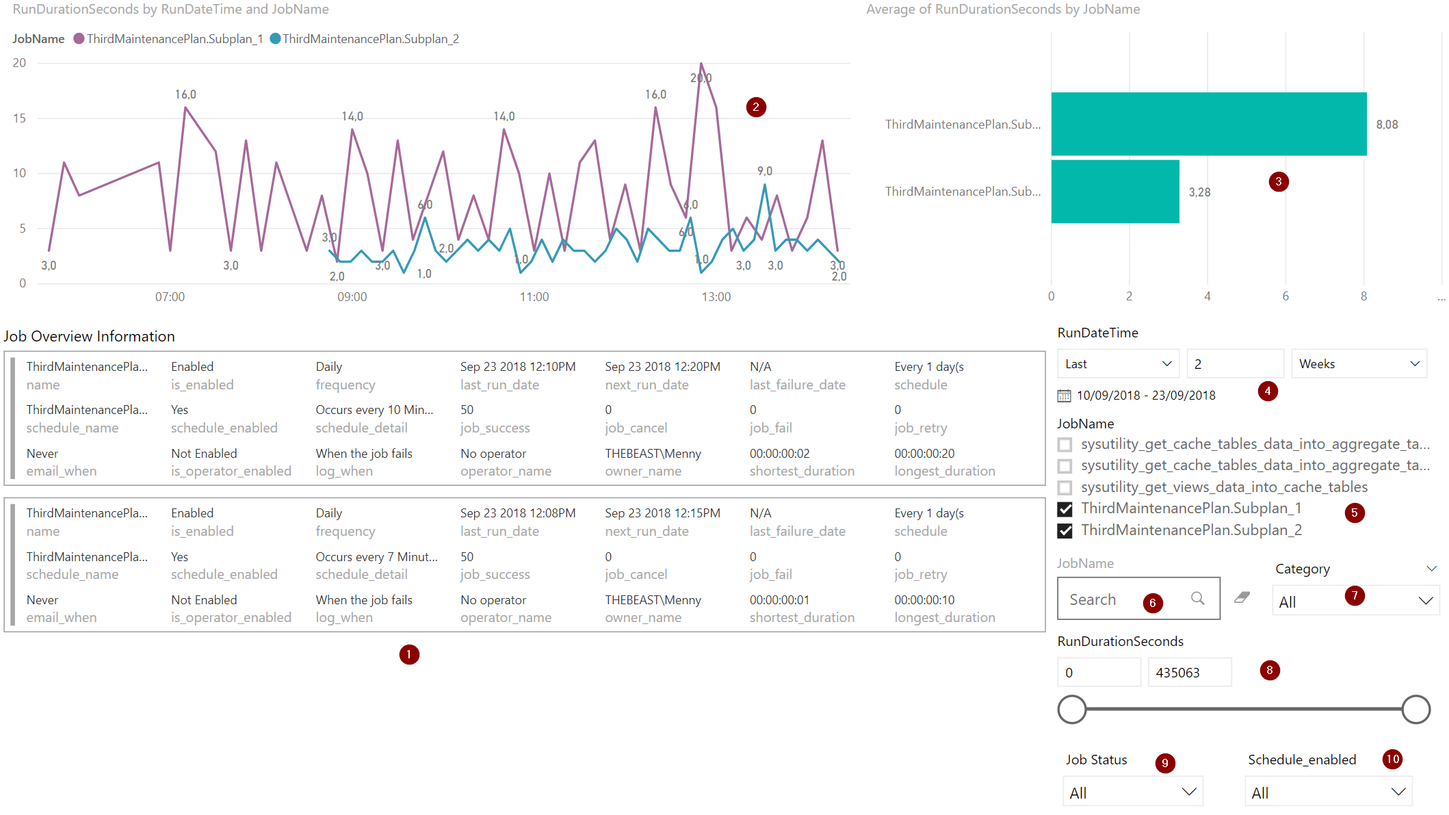Click the Subplan_1 legend color marker
Screen dimensions: 1449x815
pos(79,39)
